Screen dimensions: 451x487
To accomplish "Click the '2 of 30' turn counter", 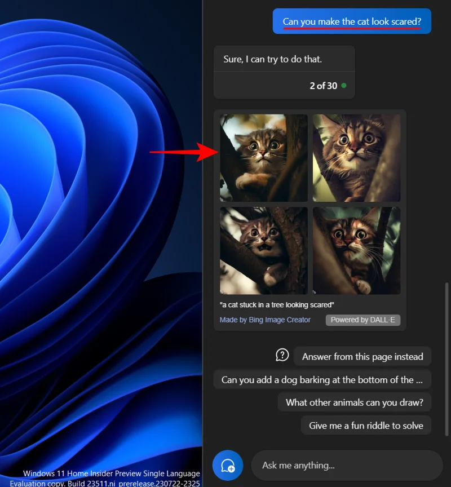I will [x=323, y=86].
